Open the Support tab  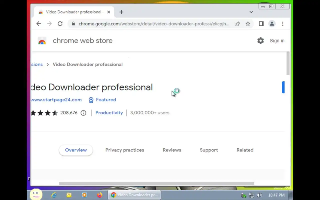click(209, 150)
